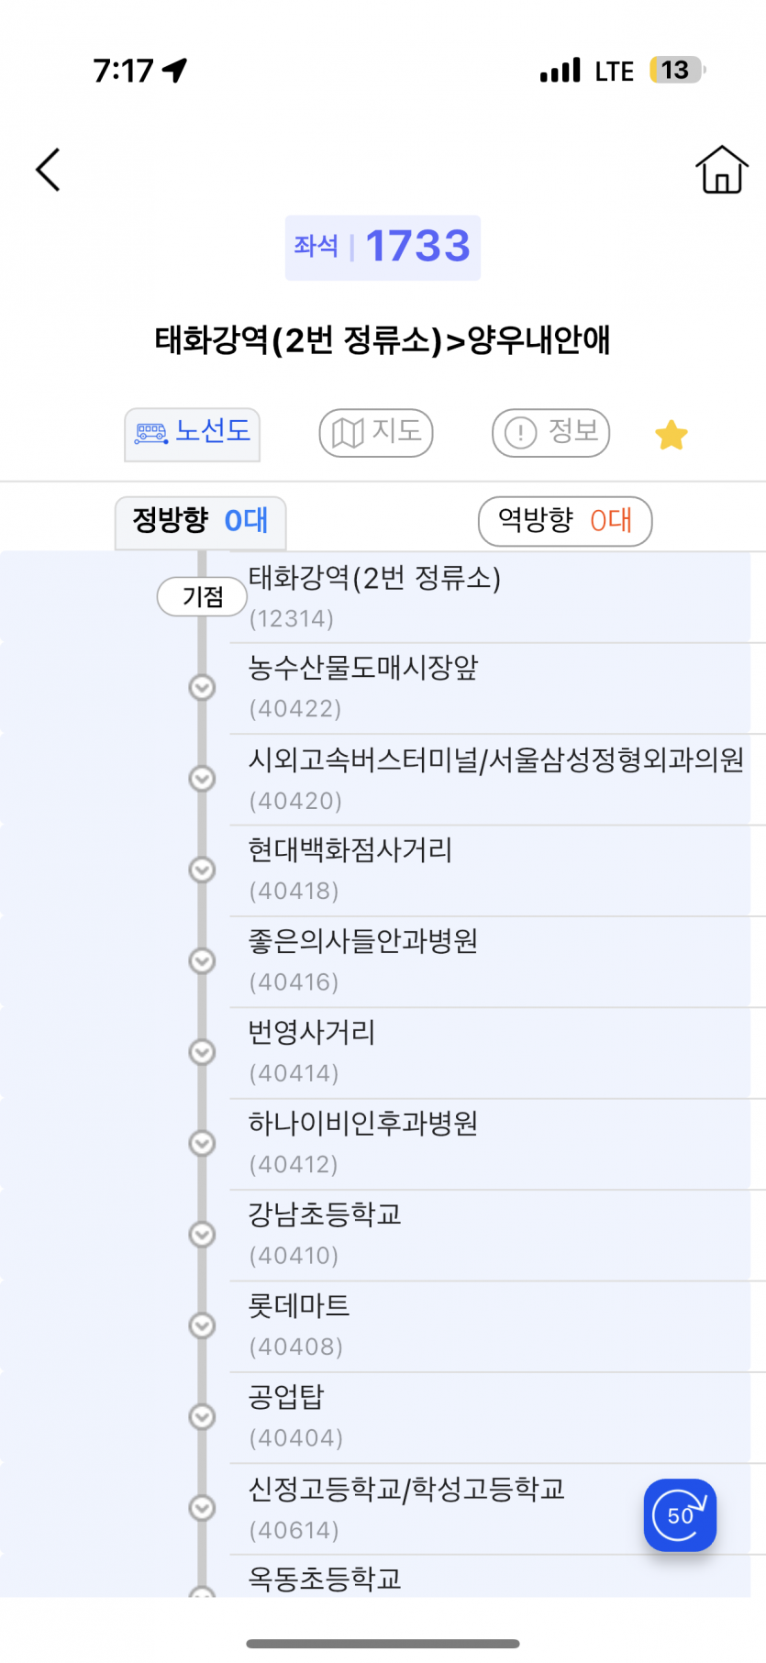This screenshot has height=1663, width=766.
Task: Expand the 현대백화점사거리 stop chevron
Action: pyautogui.click(x=202, y=870)
